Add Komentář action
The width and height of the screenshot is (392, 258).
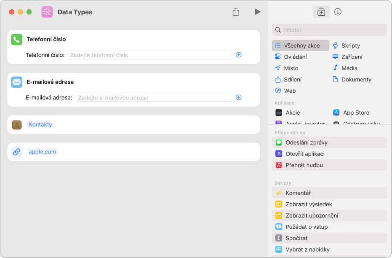click(x=329, y=193)
